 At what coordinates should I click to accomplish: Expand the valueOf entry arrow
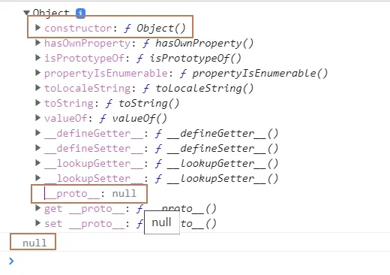click(x=37, y=118)
